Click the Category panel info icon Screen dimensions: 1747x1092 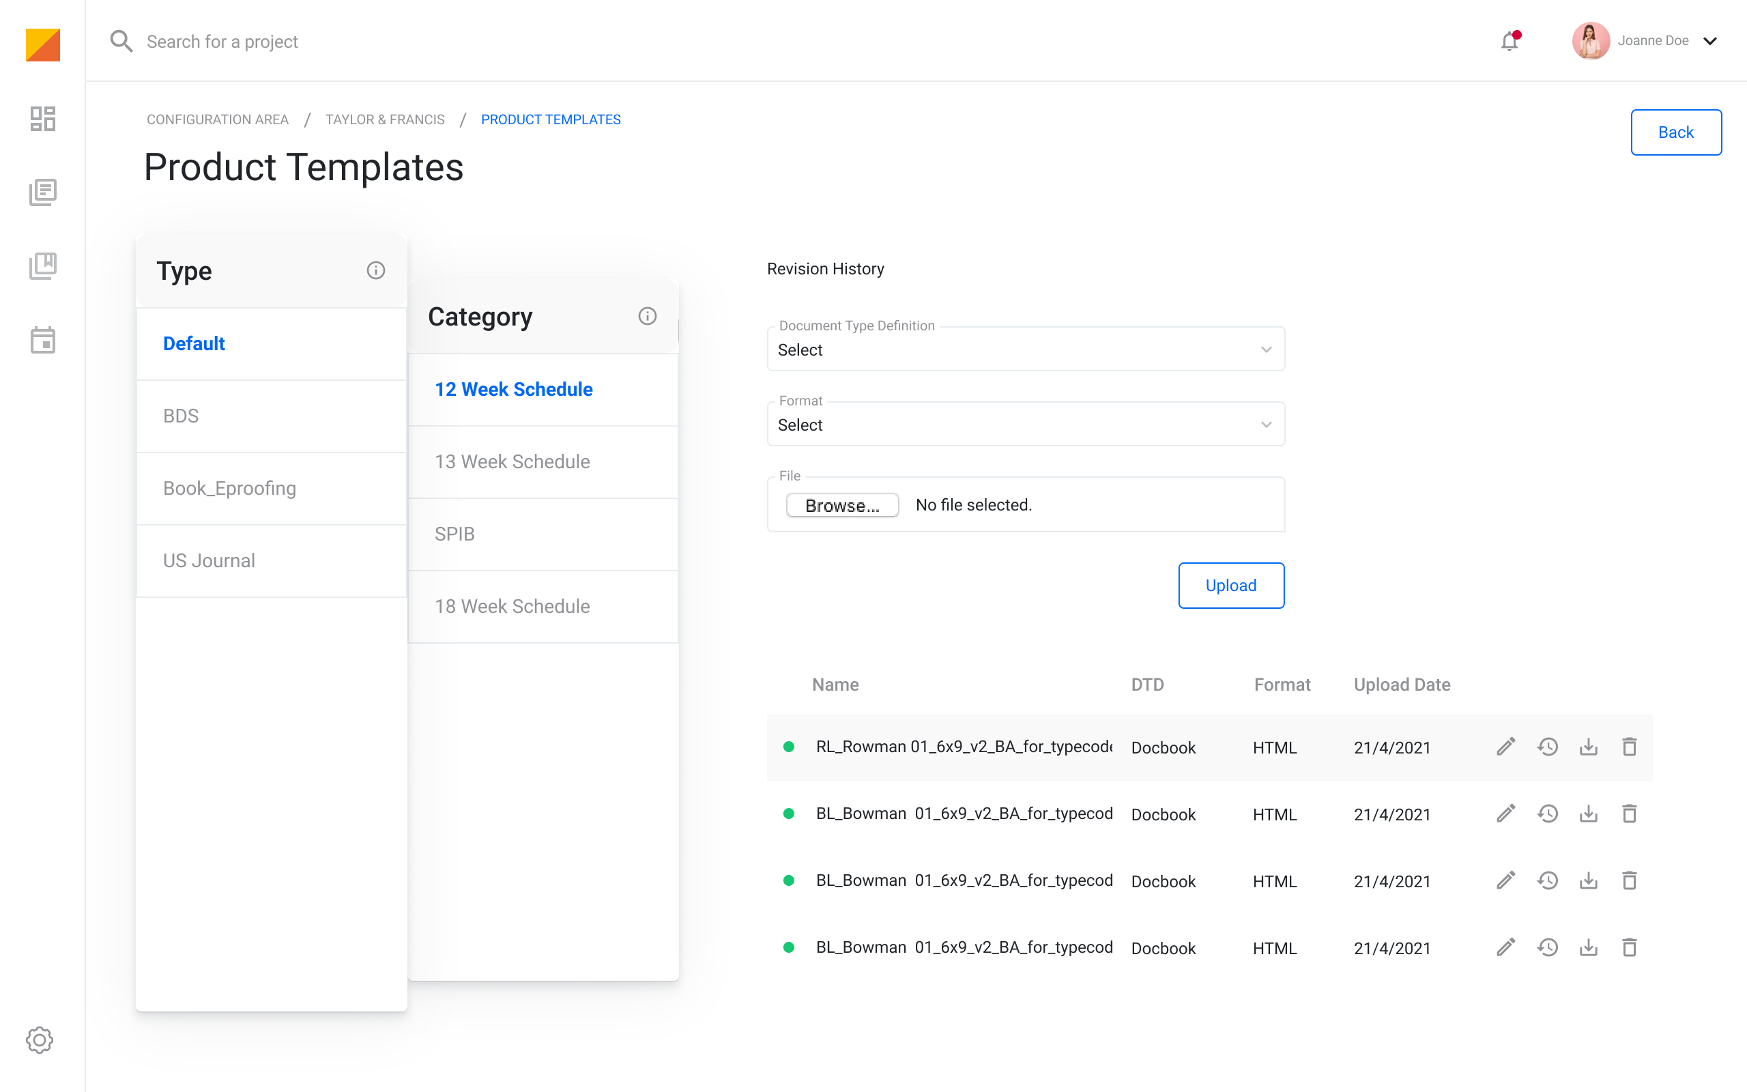pos(647,316)
